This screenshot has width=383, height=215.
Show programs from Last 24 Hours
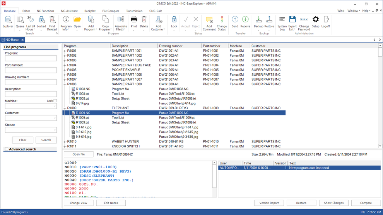click(x=31, y=23)
